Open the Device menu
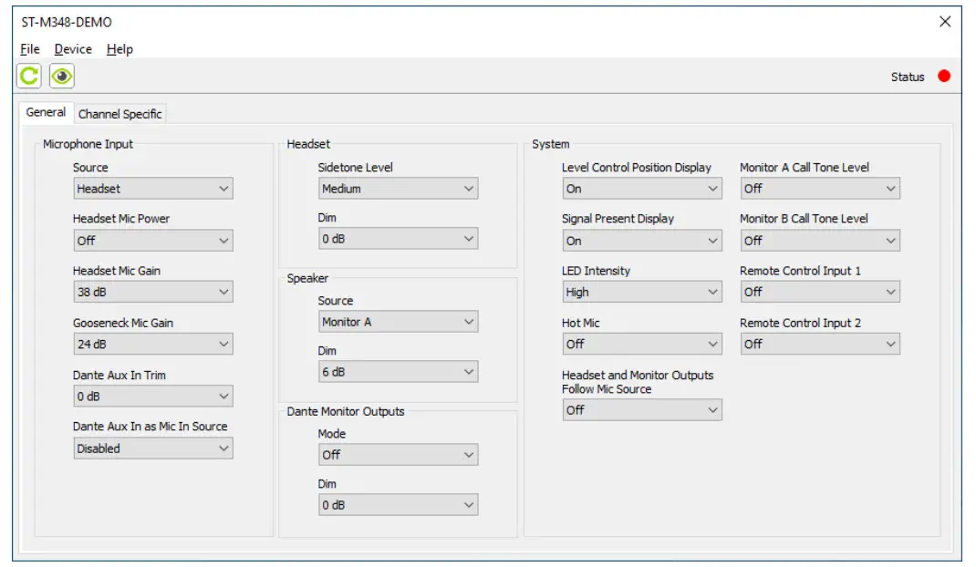The width and height of the screenshot is (976, 567). (x=73, y=49)
